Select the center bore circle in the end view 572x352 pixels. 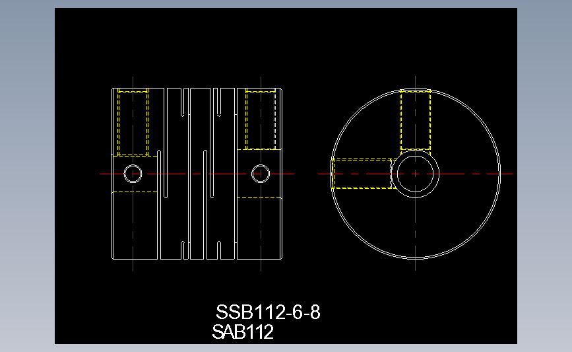point(415,174)
